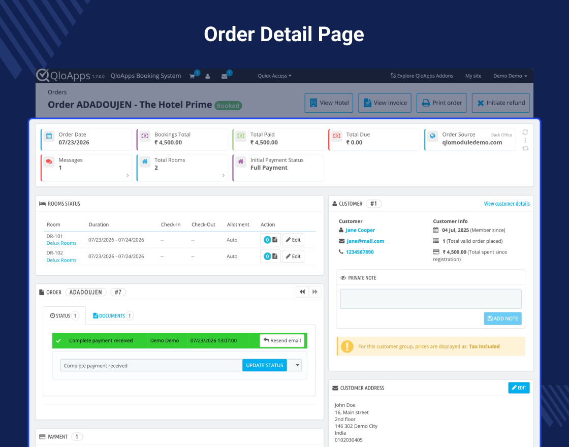Click the Payment section credit card icon

tap(42, 437)
